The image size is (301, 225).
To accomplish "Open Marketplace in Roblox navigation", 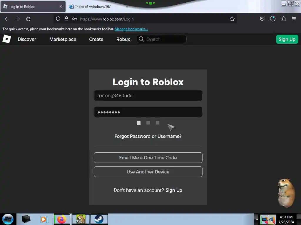I will (x=63, y=39).
